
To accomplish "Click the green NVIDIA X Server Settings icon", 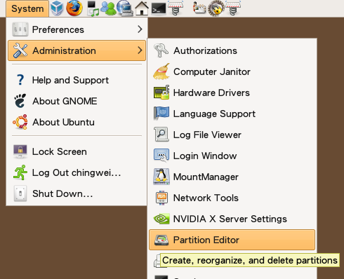I will tap(161, 219).
